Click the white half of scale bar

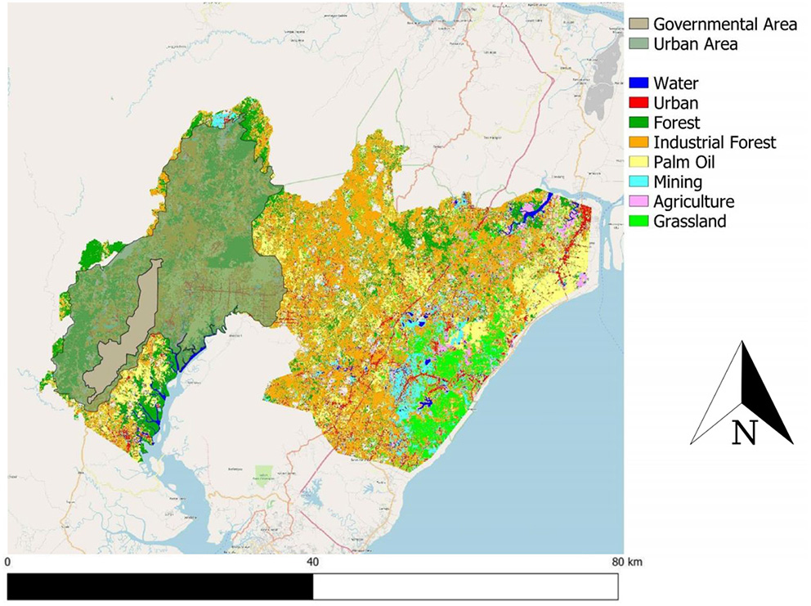pyautogui.click(x=464, y=586)
